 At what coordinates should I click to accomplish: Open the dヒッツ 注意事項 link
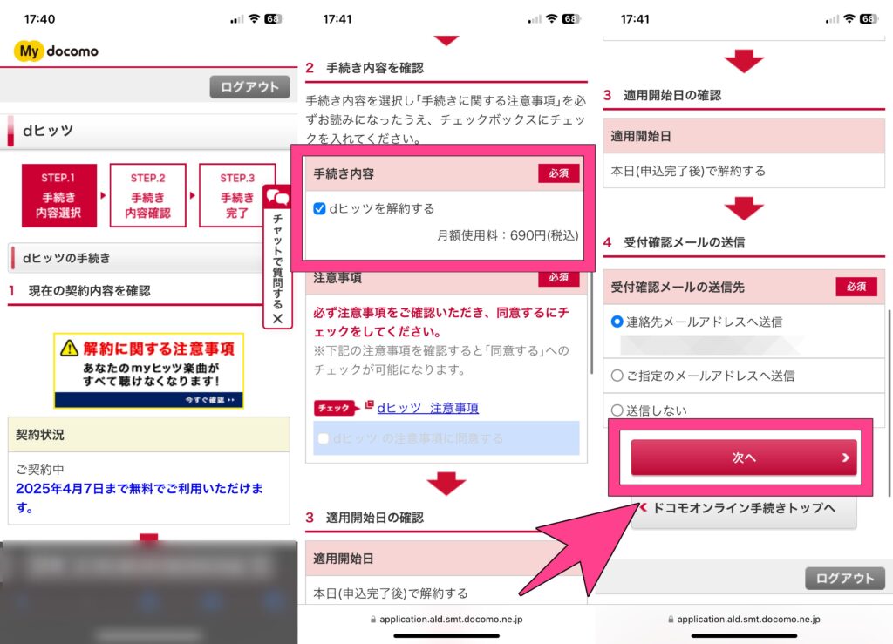click(x=427, y=408)
